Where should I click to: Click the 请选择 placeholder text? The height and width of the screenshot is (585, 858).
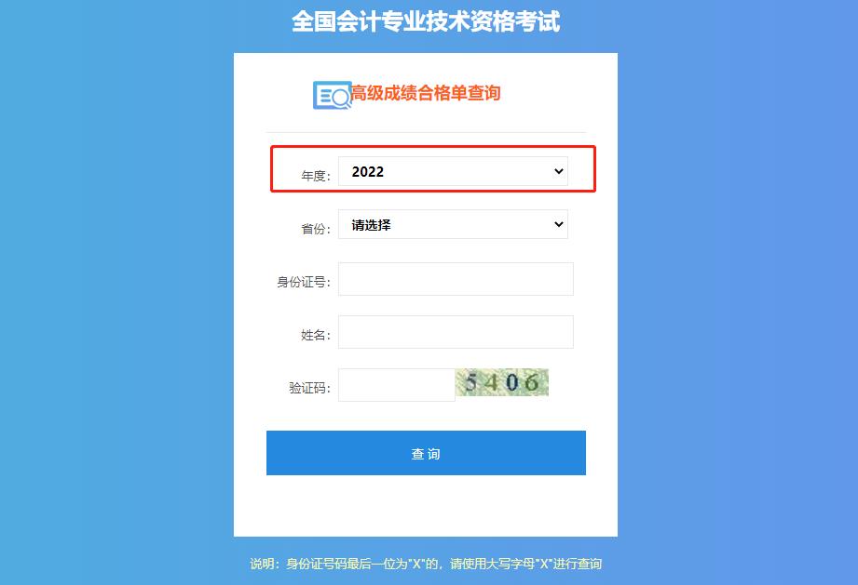click(371, 225)
